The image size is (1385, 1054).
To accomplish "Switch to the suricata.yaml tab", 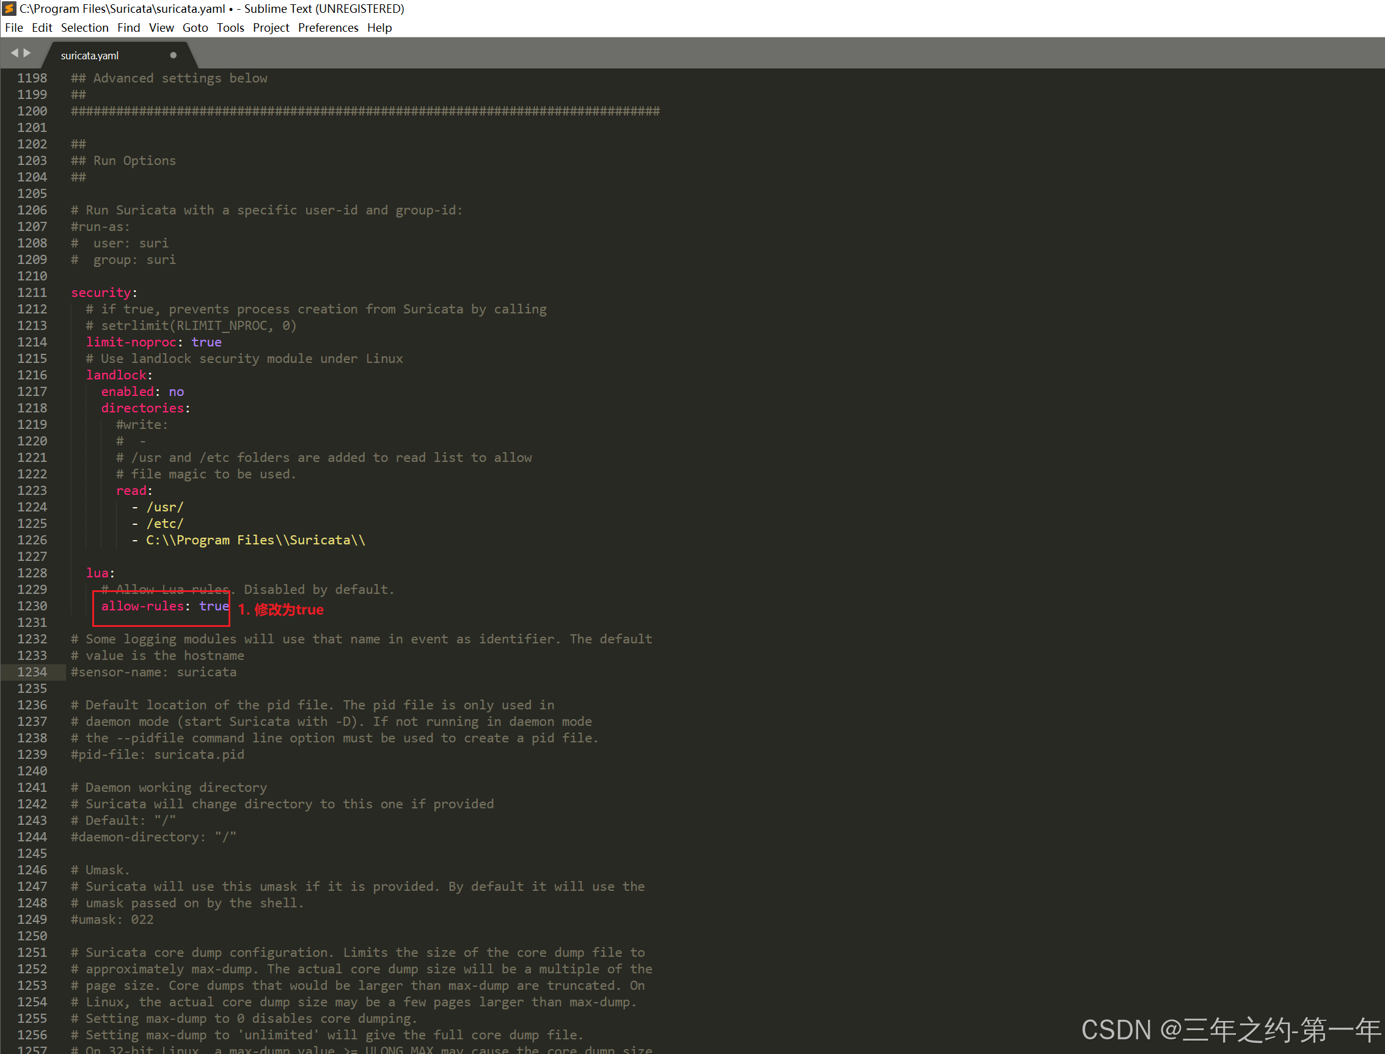I will click(x=90, y=55).
